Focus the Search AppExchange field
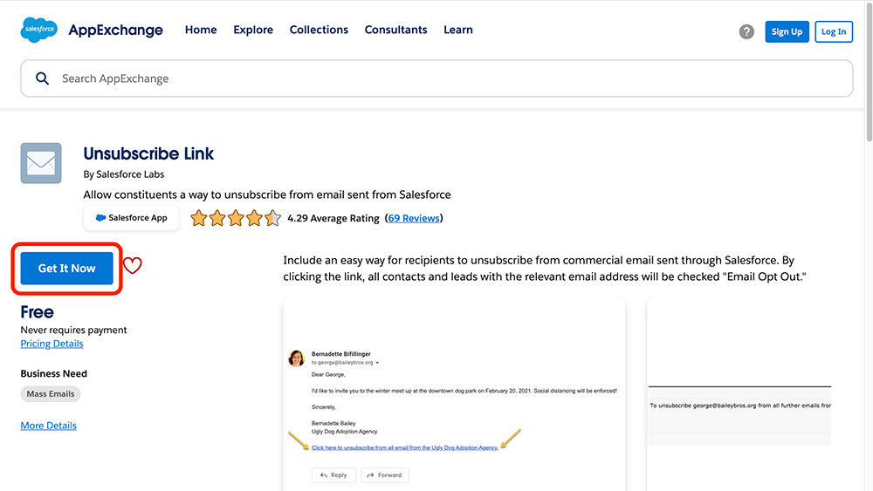The width and height of the screenshot is (873, 491). pyautogui.click(x=436, y=78)
